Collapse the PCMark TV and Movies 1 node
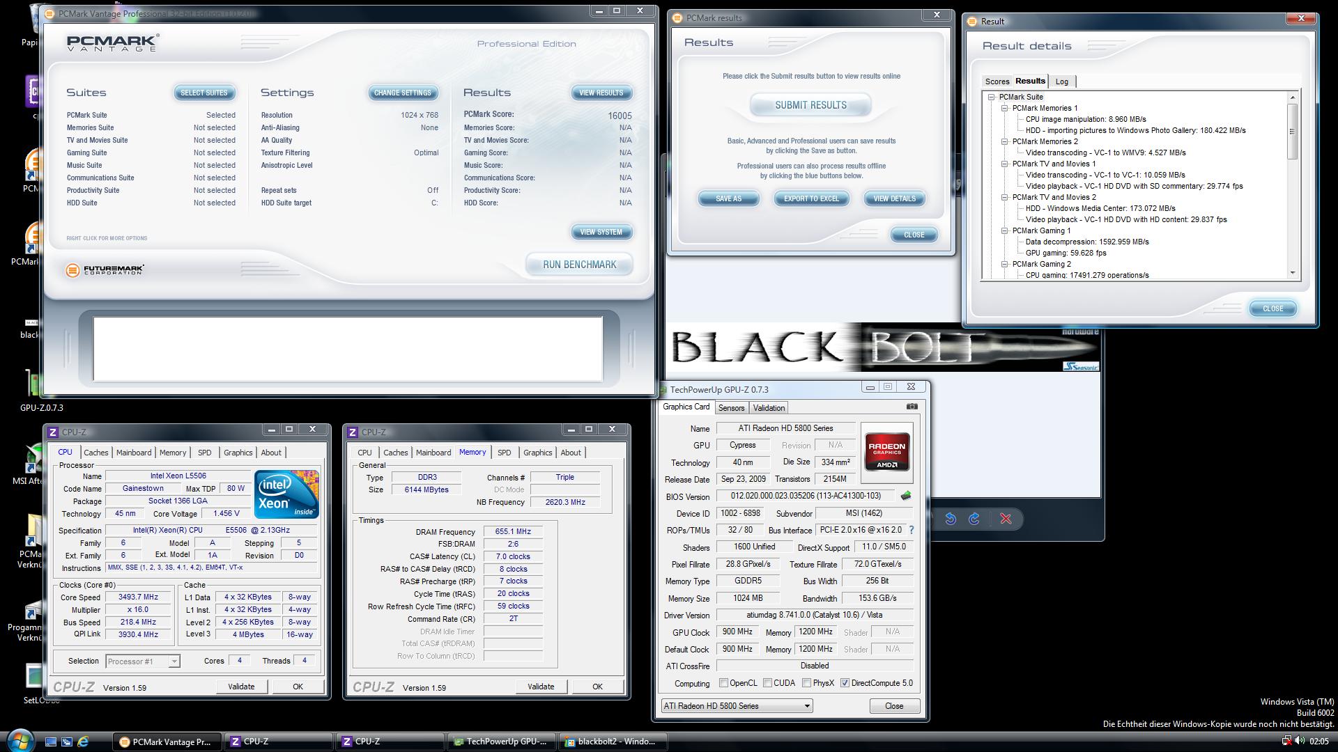This screenshot has width=1338, height=752. (1004, 164)
